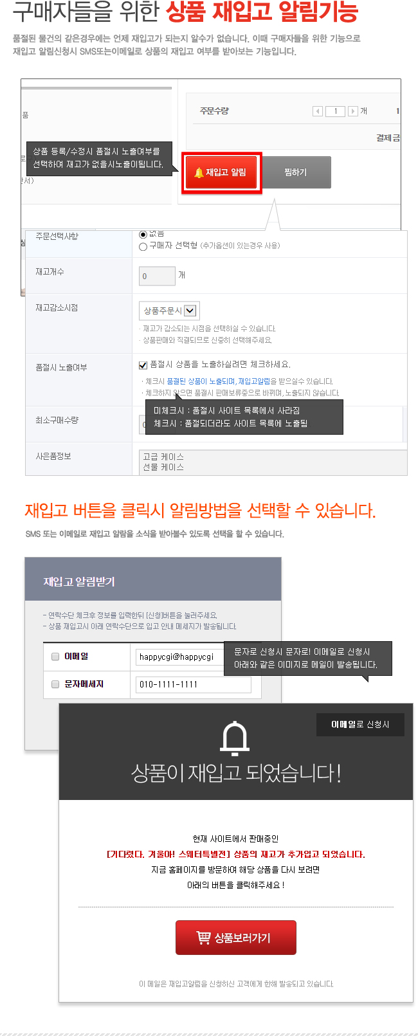Click the phone number input field
The height and width of the screenshot is (1036, 418).
pos(193,684)
